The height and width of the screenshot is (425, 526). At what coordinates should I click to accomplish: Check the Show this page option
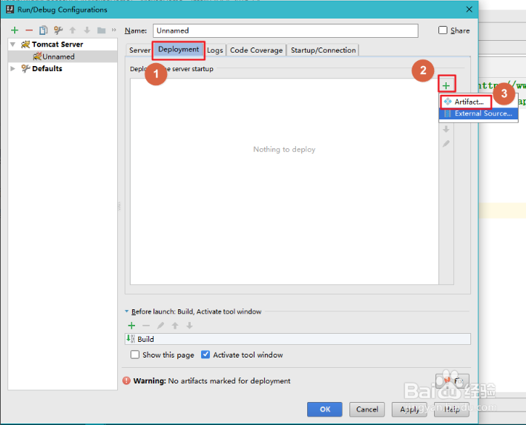tap(135, 355)
